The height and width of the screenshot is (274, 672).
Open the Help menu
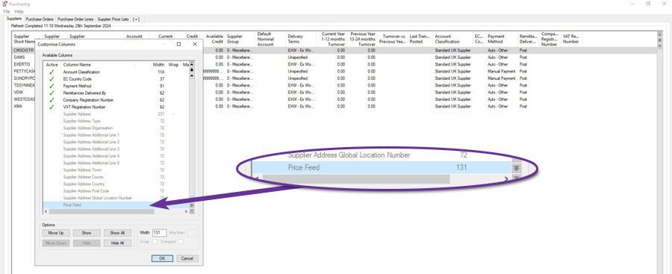point(19,12)
